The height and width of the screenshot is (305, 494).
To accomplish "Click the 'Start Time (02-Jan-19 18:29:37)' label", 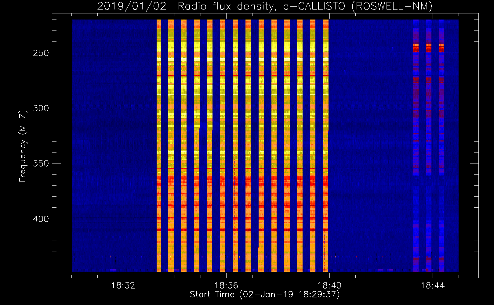I will pyautogui.click(x=265, y=295).
